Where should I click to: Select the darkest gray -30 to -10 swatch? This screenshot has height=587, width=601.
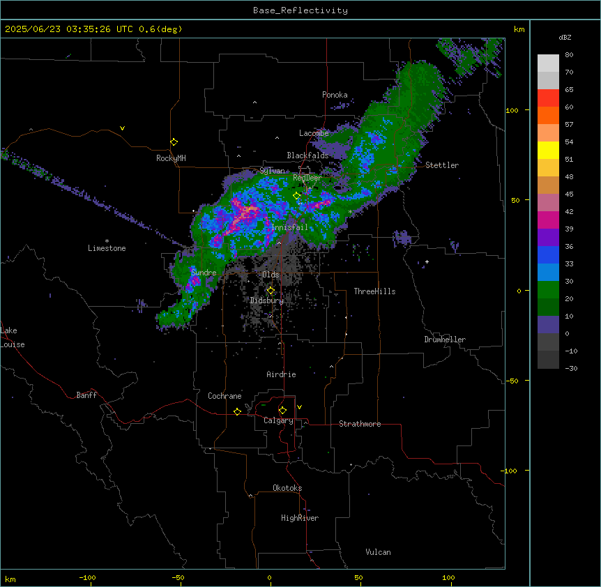[548, 360]
